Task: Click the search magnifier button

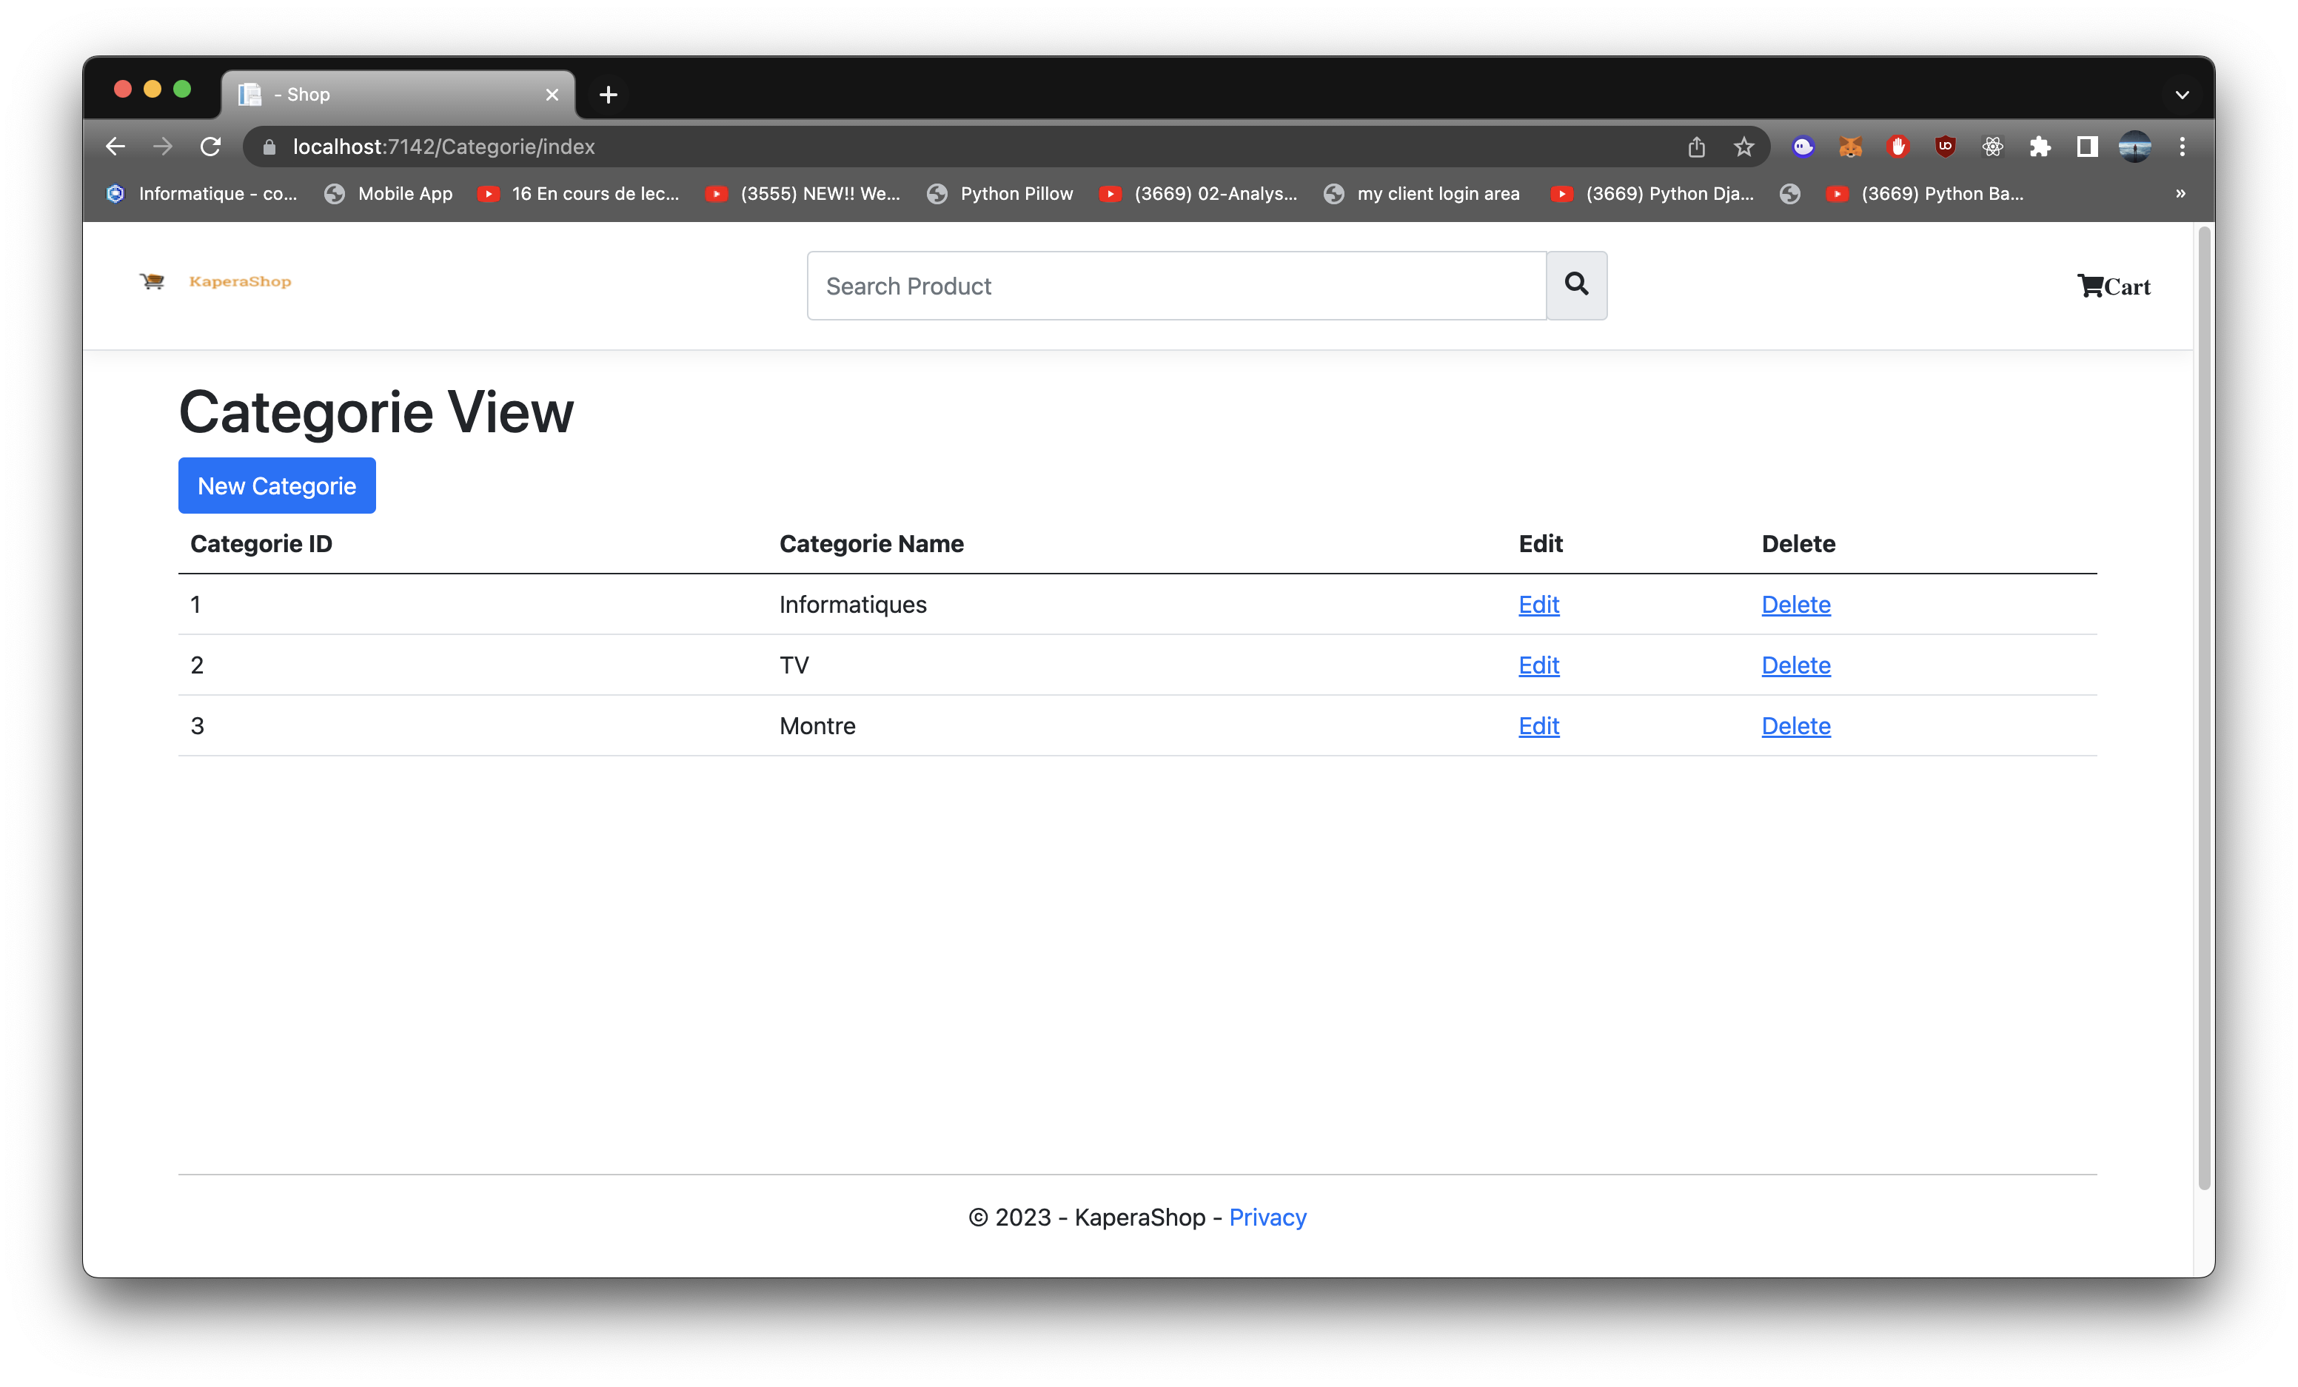Action: point(1576,285)
